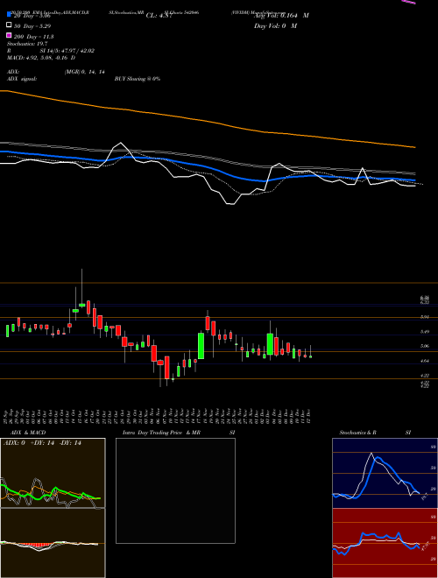Select the '50 Day - 5.29' label

tap(32, 26)
